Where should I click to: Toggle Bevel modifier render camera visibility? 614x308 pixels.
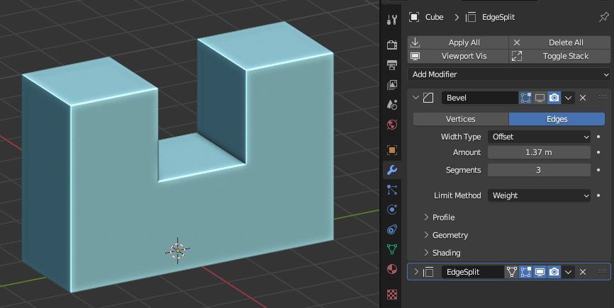554,98
